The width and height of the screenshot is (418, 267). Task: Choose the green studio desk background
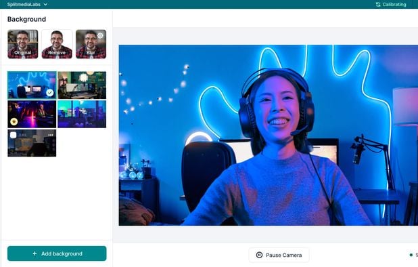click(82, 85)
